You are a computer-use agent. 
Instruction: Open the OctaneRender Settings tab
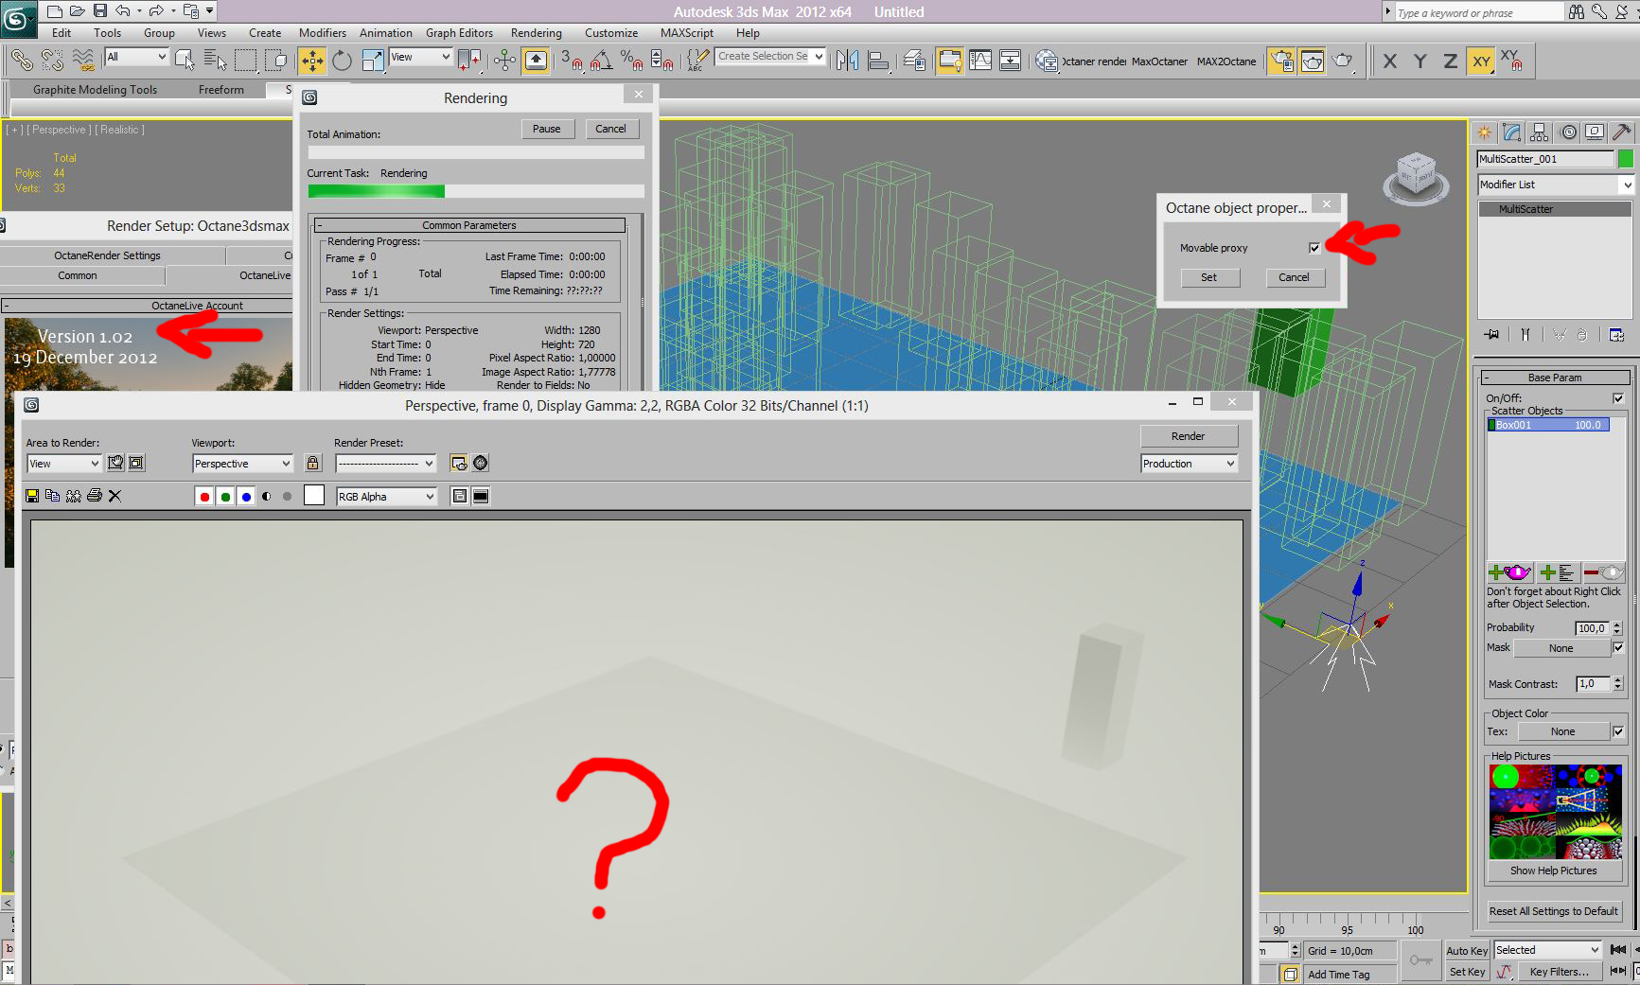[x=107, y=255]
